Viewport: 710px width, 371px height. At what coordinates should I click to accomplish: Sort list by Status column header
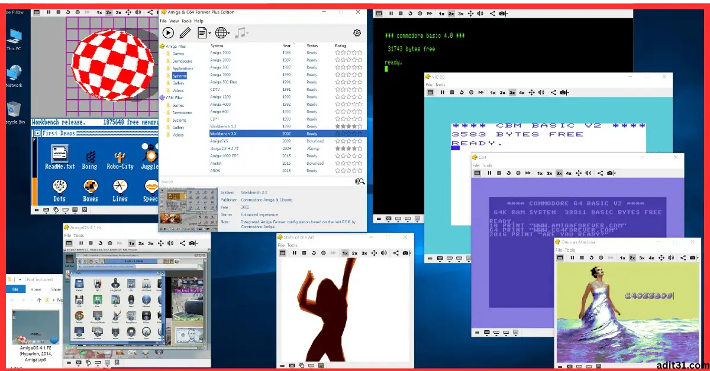coord(312,45)
